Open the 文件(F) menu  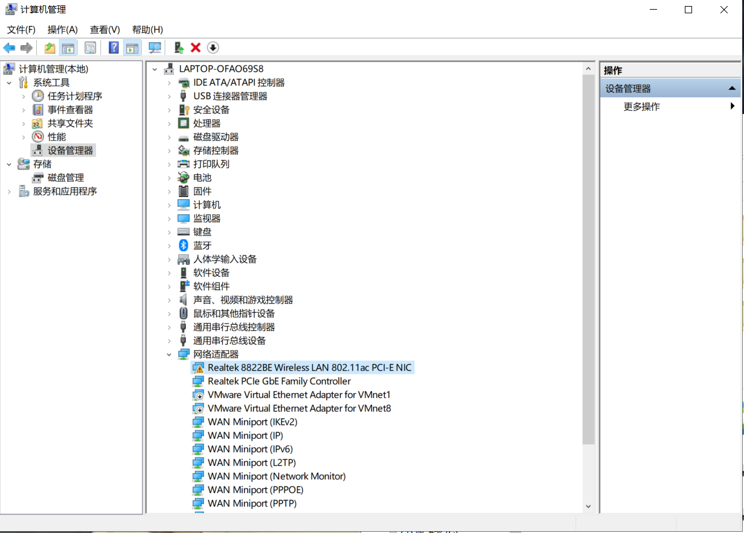(x=21, y=30)
